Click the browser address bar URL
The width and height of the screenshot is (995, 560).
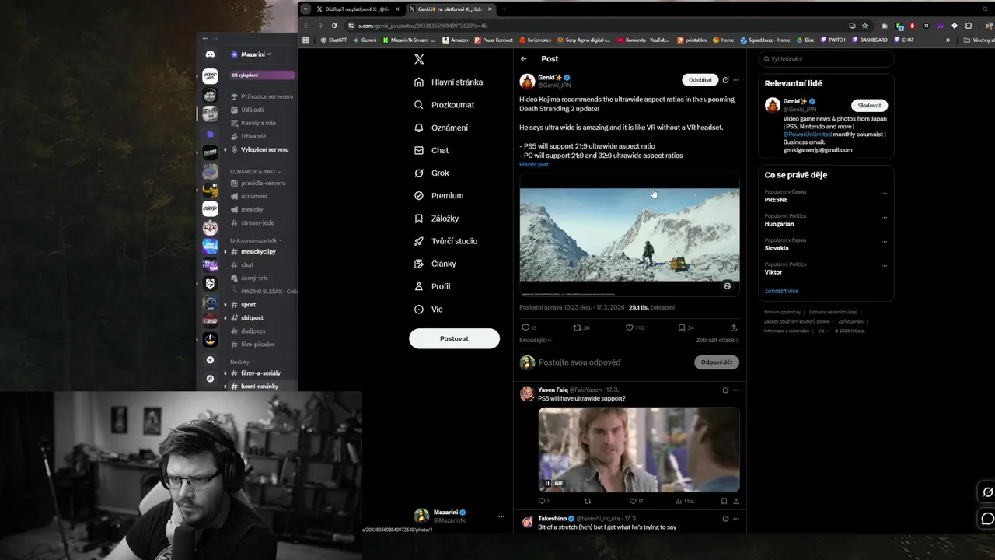click(x=422, y=26)
